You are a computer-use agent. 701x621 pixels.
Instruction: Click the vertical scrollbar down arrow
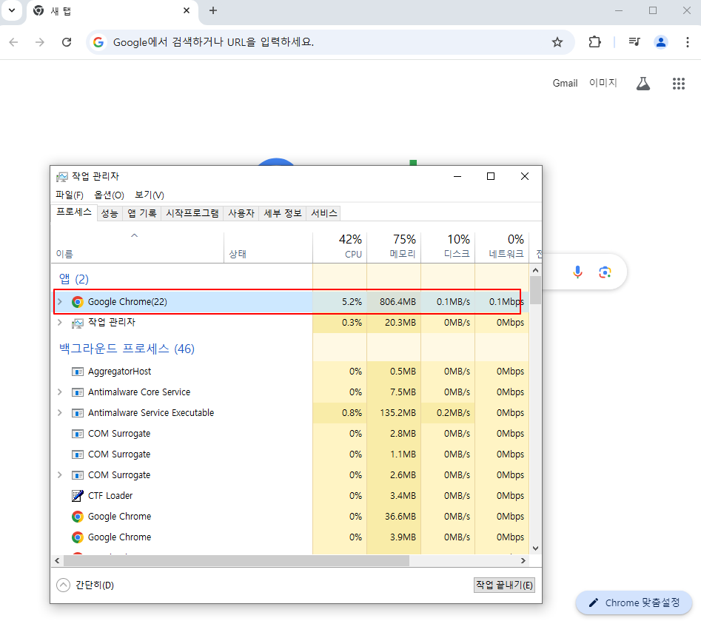tap(536, 548)
